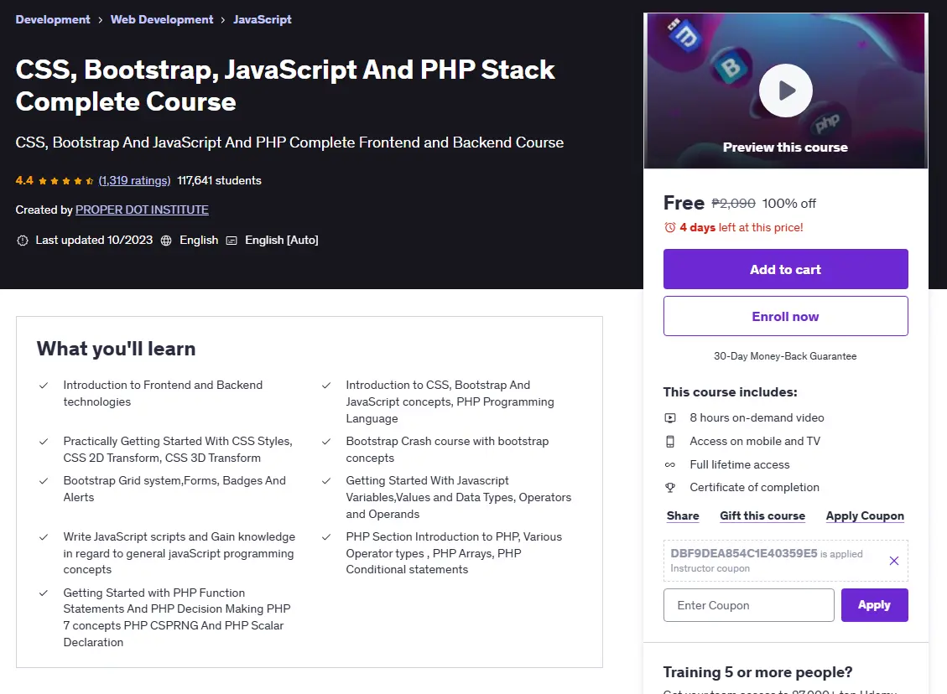Click the This course includes heading

[731, 392]
